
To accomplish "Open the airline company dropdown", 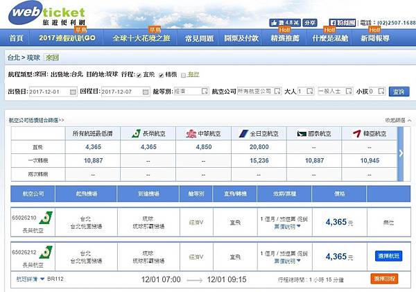I will (259, 92).
